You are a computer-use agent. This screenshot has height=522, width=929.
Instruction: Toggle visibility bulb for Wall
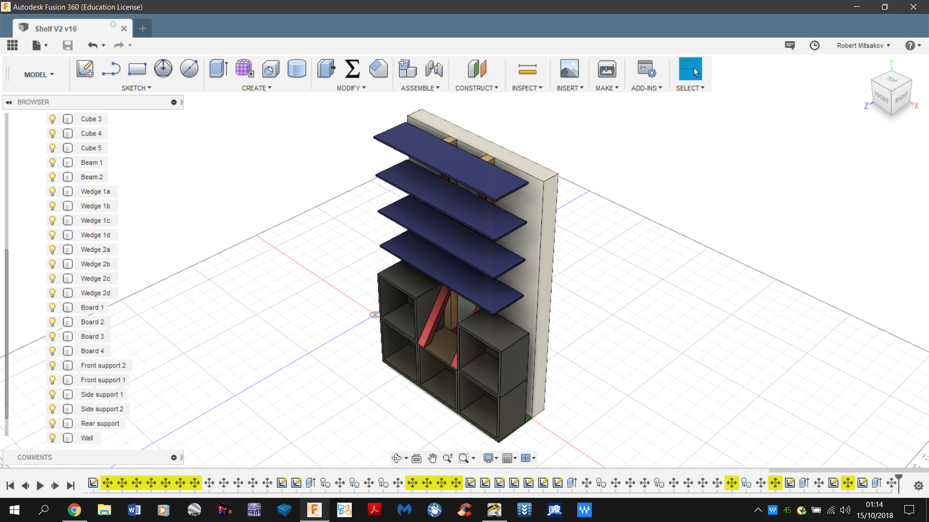coord(52,438)
